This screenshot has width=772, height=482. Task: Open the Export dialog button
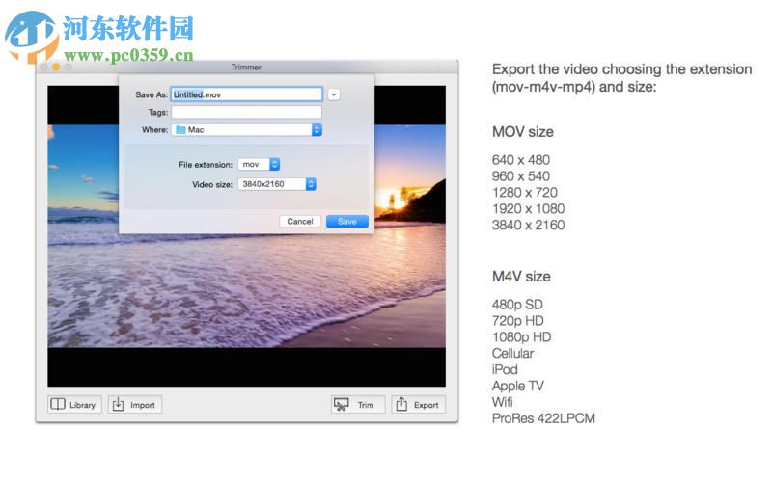coord(419,404)
